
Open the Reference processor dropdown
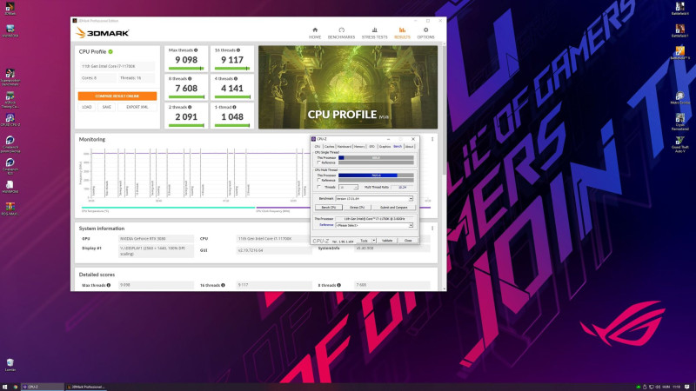pos(374,225)
